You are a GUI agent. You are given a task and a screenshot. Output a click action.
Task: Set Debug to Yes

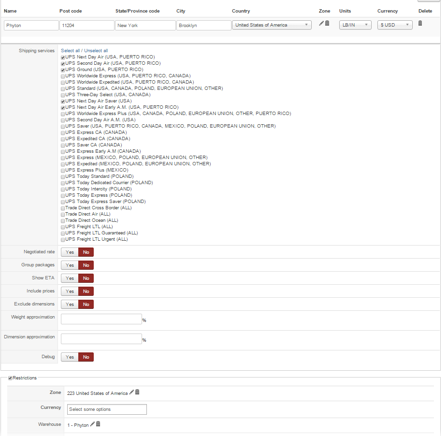coord(70,357)
